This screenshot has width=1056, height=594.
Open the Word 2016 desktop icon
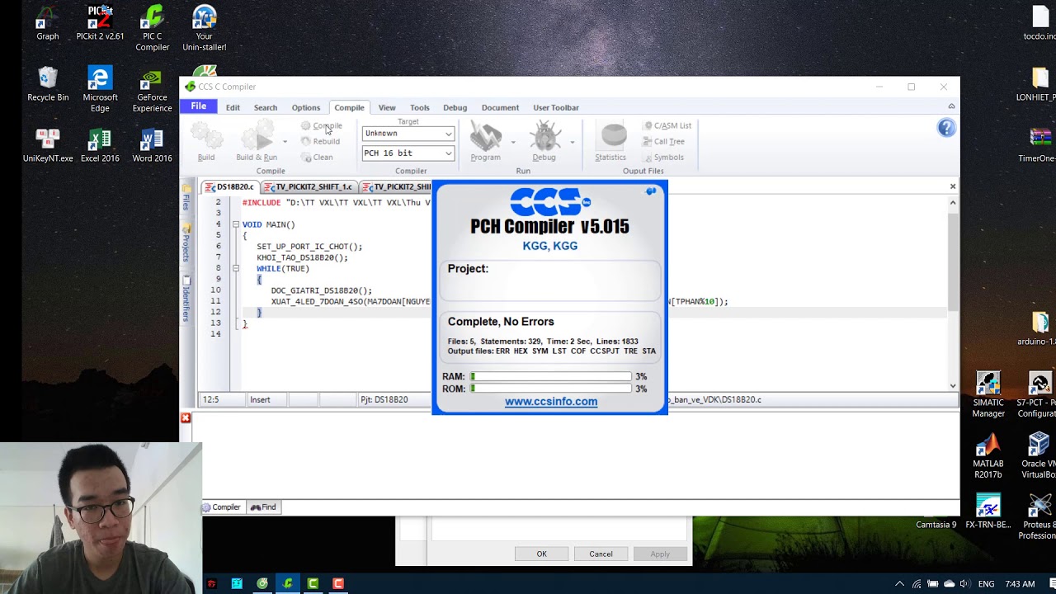(152, 145)
